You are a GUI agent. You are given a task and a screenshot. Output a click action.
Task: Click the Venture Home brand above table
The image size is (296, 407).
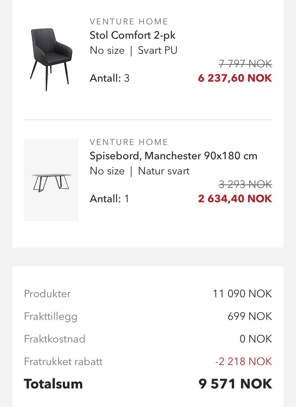(x=129, y=142)
